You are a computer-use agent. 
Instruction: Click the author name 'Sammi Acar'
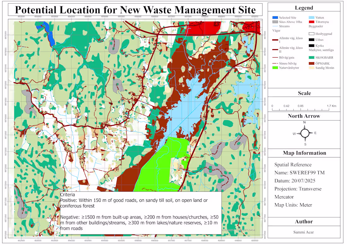303,232
